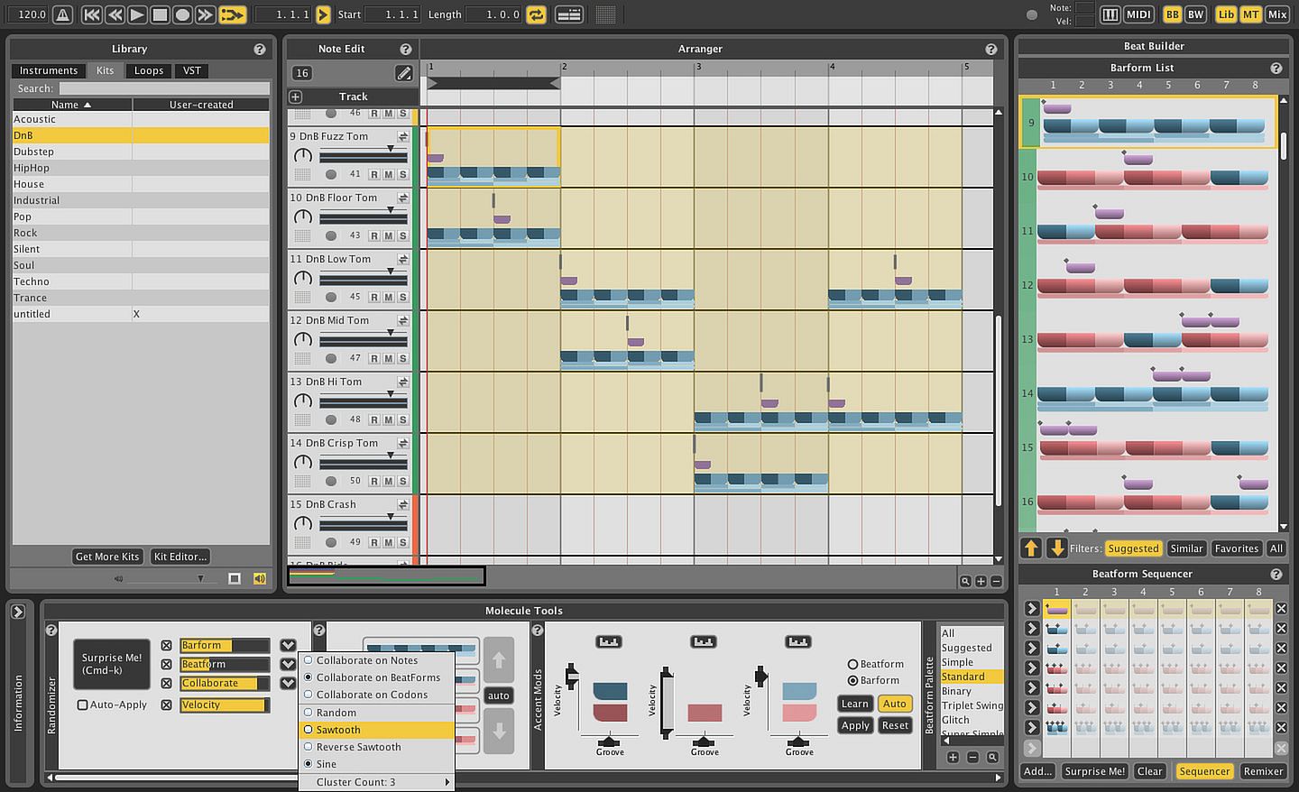Viewport: 1299px width, 792px height.
Task: Enable the Auto-Apply checkbox
Action: (83, 705)
